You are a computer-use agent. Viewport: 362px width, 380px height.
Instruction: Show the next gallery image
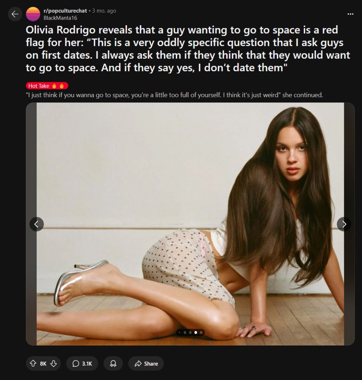point(344,224)
